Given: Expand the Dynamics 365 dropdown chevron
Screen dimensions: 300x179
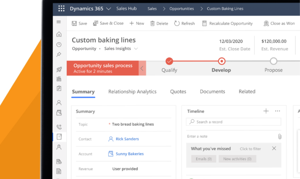Looking at the screenshot, I should point(108,9).
